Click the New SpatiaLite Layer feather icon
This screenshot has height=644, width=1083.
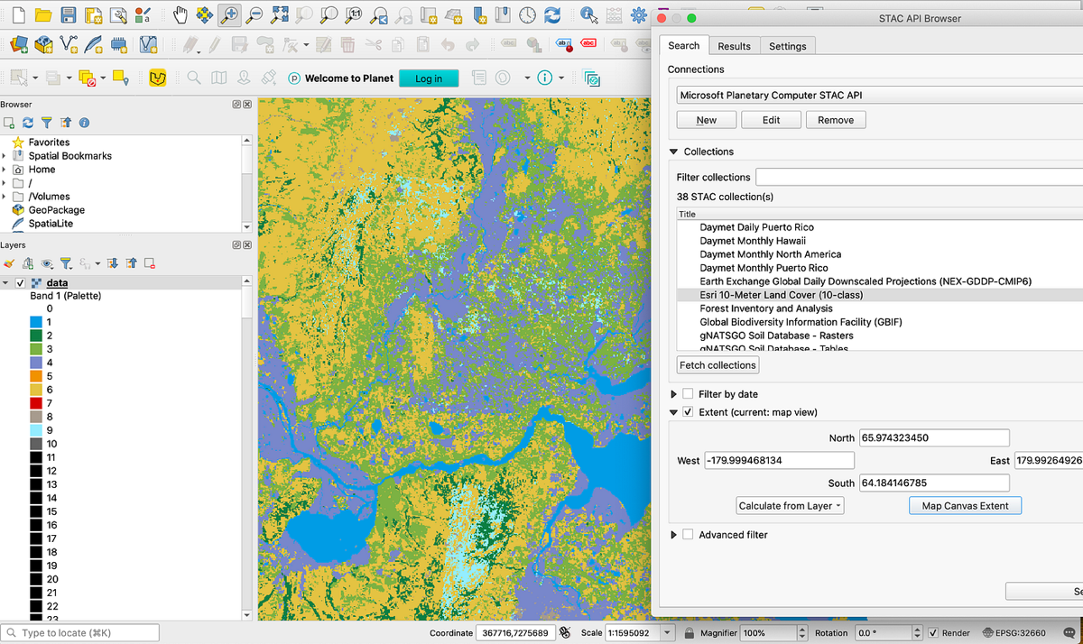coord(94,44)
